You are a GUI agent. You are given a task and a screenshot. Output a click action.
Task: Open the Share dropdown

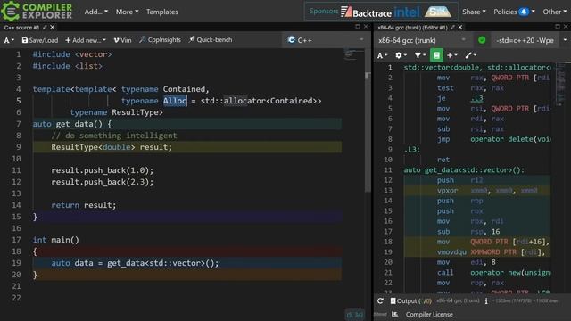(x=474, y=12)
